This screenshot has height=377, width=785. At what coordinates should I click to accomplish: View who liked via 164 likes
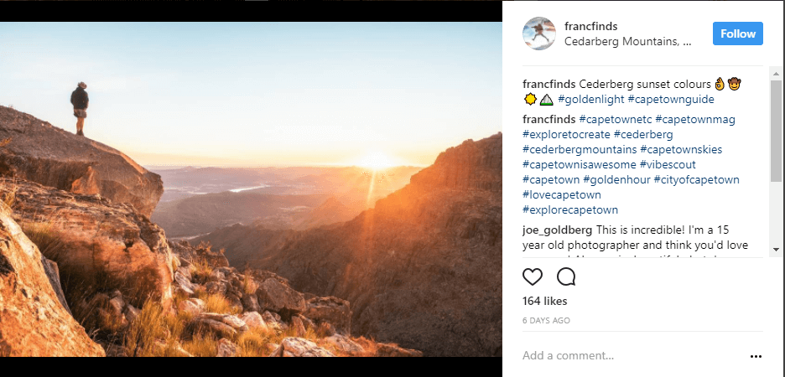[544, 301]
